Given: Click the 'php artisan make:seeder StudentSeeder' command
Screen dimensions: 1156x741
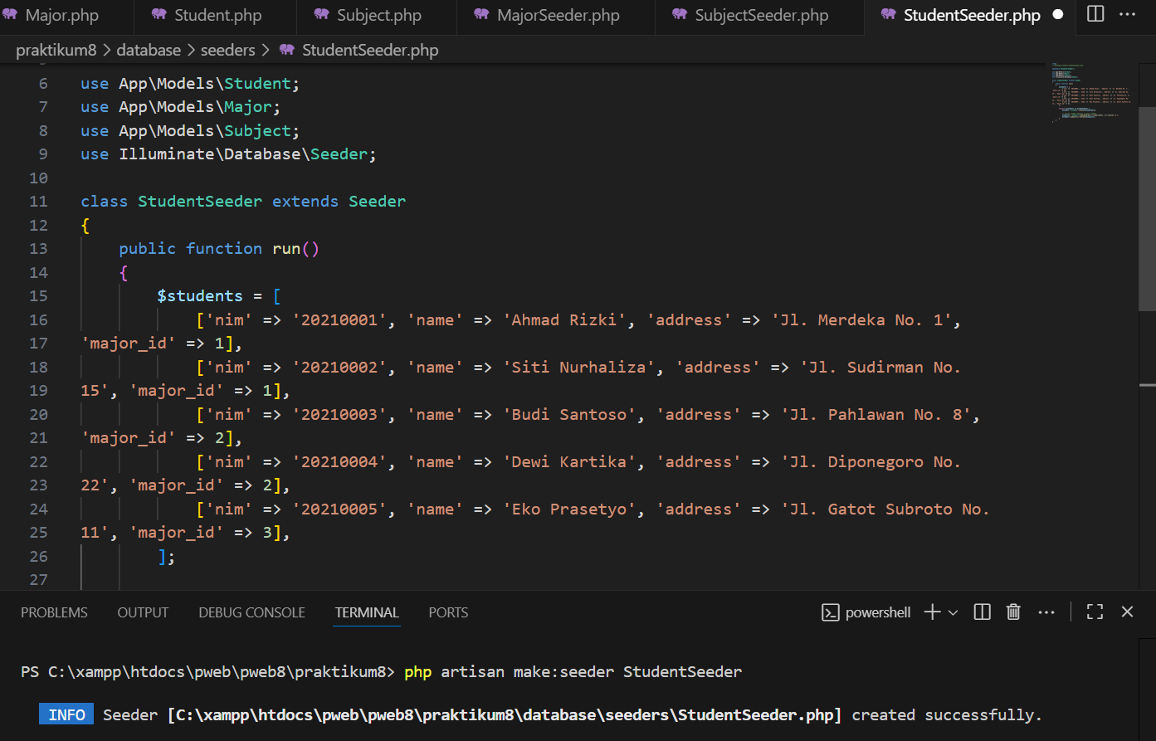Looking at the screenshot, I should point(573,672).
